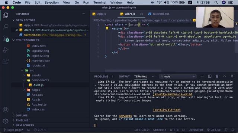Change the UTF-8 encoding status item
This screenshot has width=238, height=133.
(x=174, y=130)
